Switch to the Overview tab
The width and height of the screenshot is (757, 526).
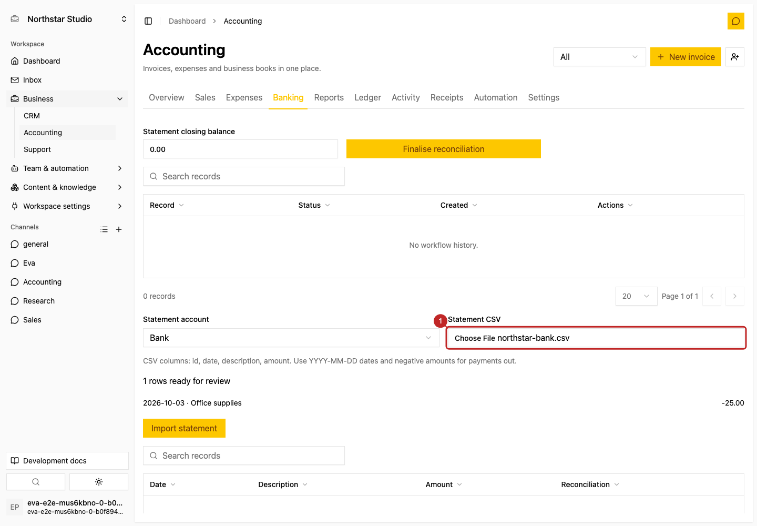(167, 97)
